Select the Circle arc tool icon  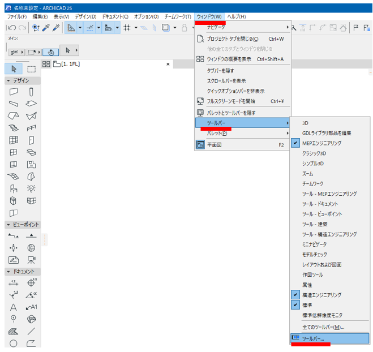14,344
